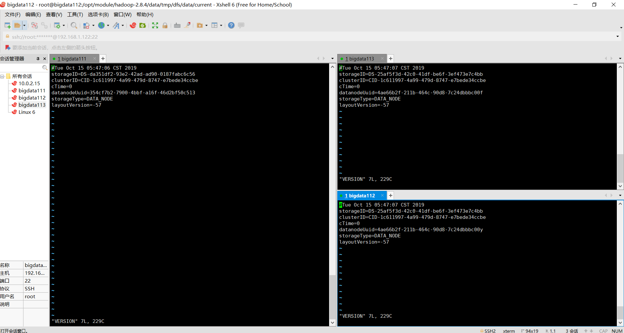Open the 工具(T) menu
Image resolution: width=624 pixels, height=333 pixels.
click(75, 15)
